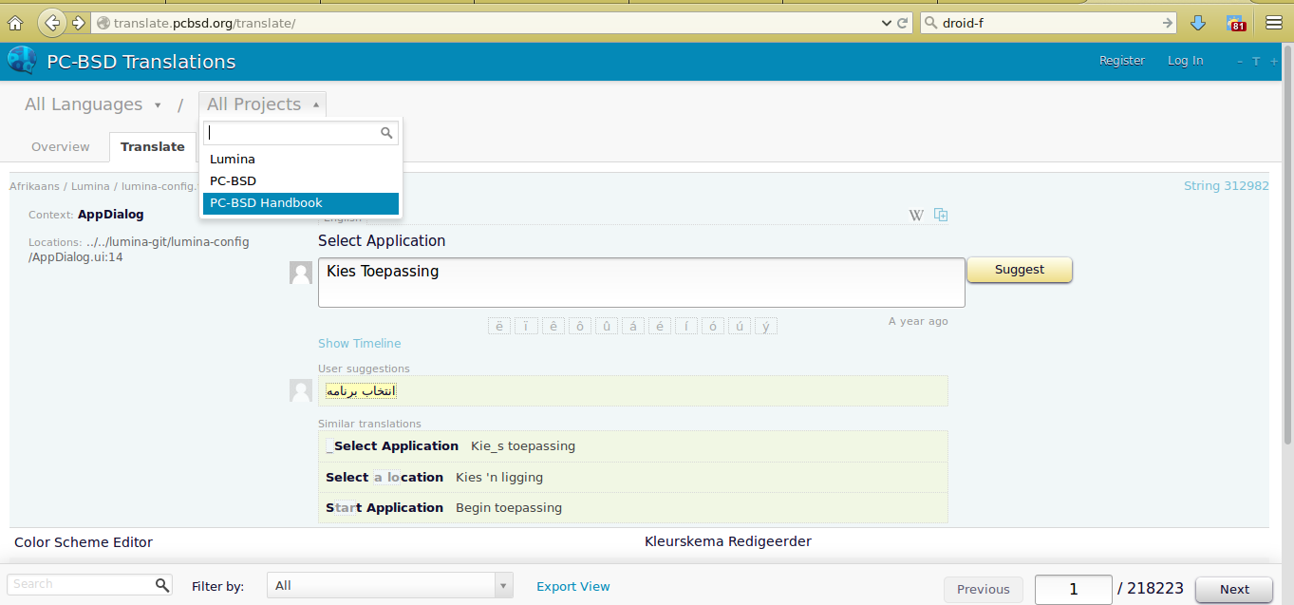The height and width of the screenshot is (605, 1294).
Task: Open the browser downloads arrow
Action: [x=1198, y=23]
